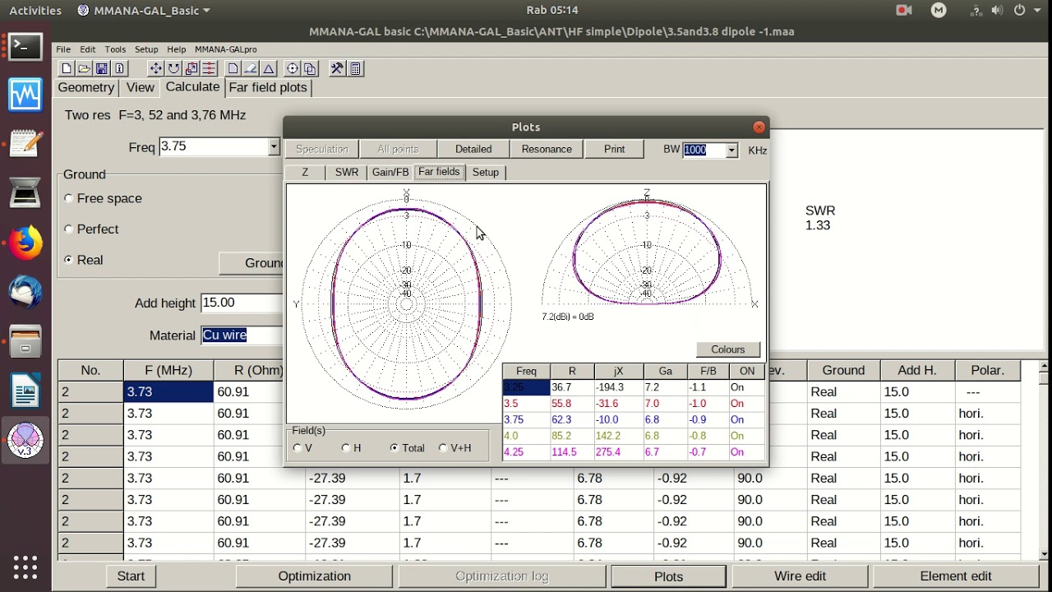Open the Gain/FB tab in Plots
The height and width of the screenshot is (592, 1052).
[390, 173]
